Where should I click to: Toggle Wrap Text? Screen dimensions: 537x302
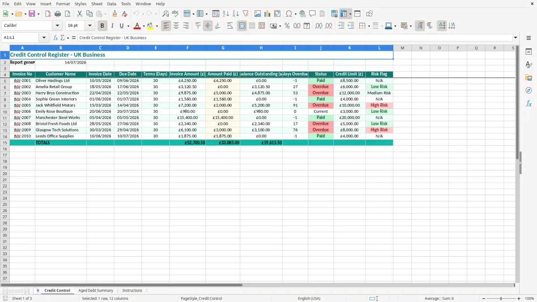(x=230, y=26)
